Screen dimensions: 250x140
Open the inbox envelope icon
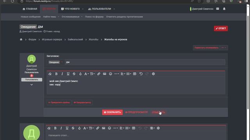(x=218, y=9)
